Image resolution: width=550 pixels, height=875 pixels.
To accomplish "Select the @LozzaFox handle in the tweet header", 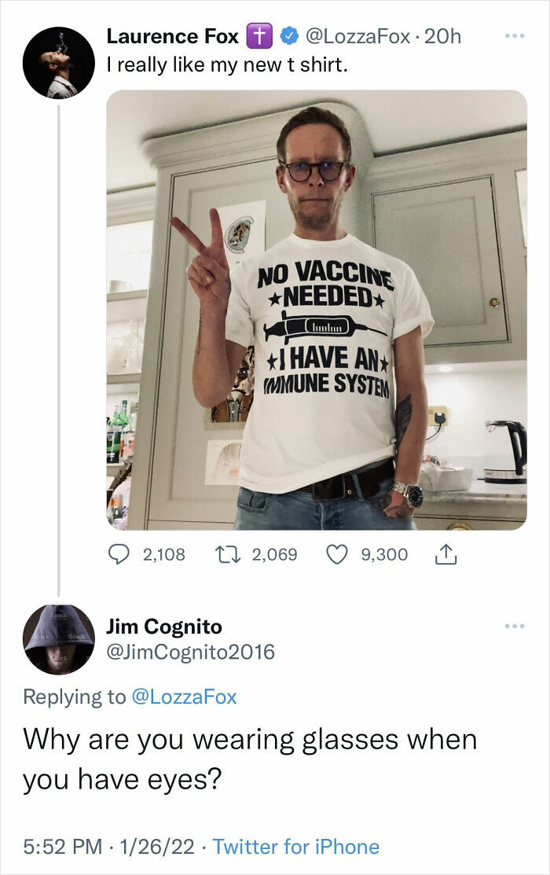I will pos(358,36).
